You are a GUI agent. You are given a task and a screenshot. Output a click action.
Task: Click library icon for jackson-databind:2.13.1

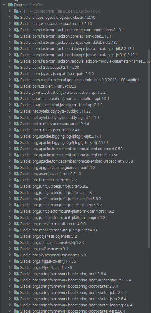pyautogui.click(x=16, y=42)
